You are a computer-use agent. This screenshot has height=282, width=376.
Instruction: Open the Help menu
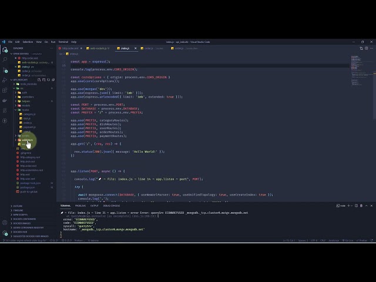point(73,42)
